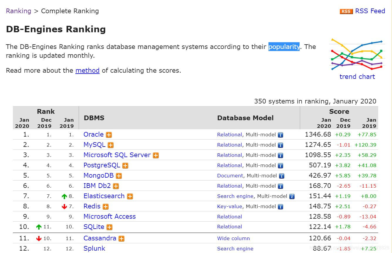This screenshot has width=392, height=253.
Task: Click Search engine link in Splunk row
Action: 235,249
